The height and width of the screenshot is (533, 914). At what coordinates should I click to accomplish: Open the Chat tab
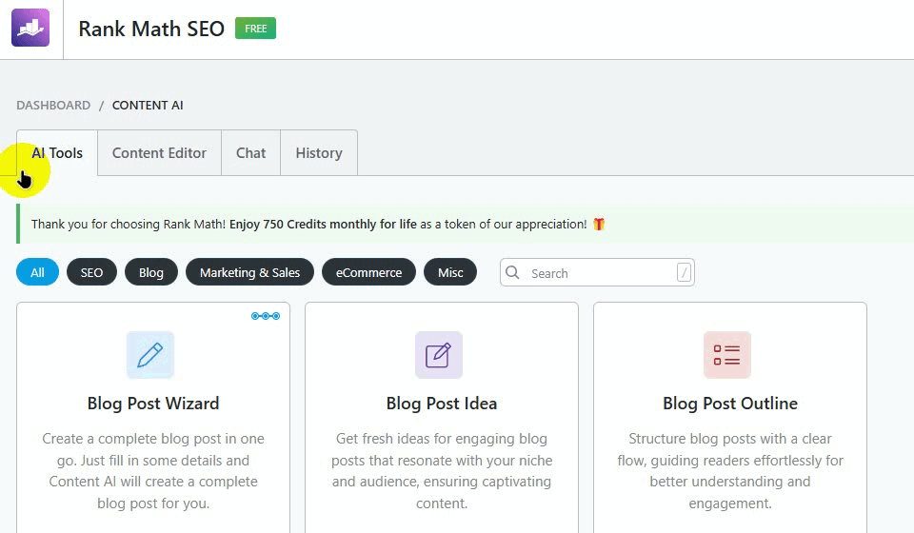[250, 153]
